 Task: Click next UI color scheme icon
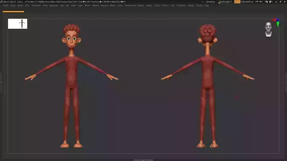tap(270, 2)
